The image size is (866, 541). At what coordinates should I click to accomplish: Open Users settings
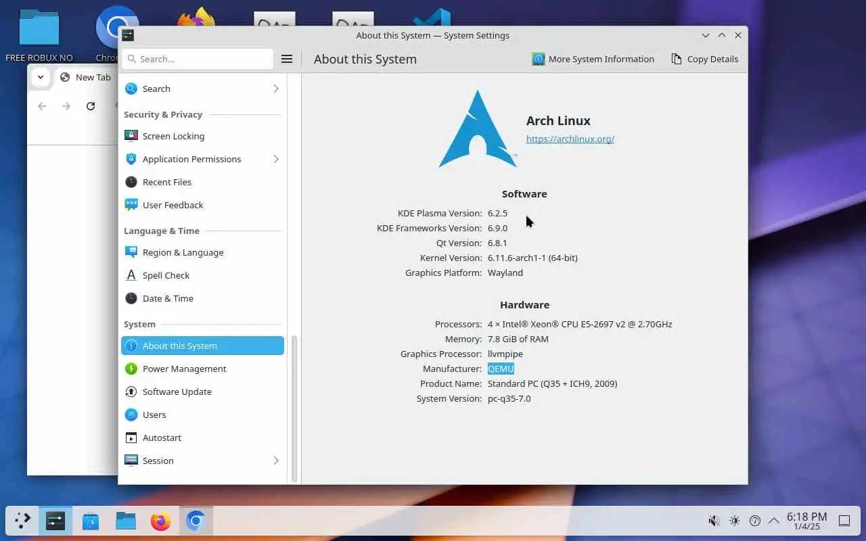202,415
